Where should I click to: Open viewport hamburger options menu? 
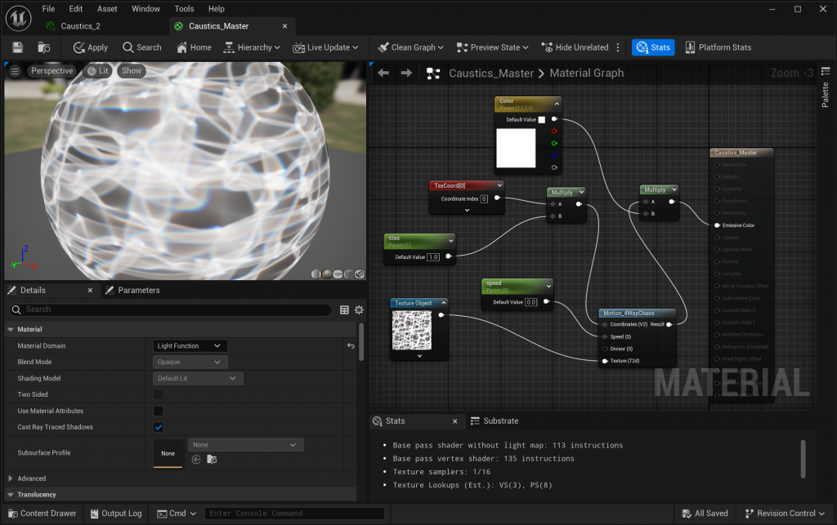(15, 71)
